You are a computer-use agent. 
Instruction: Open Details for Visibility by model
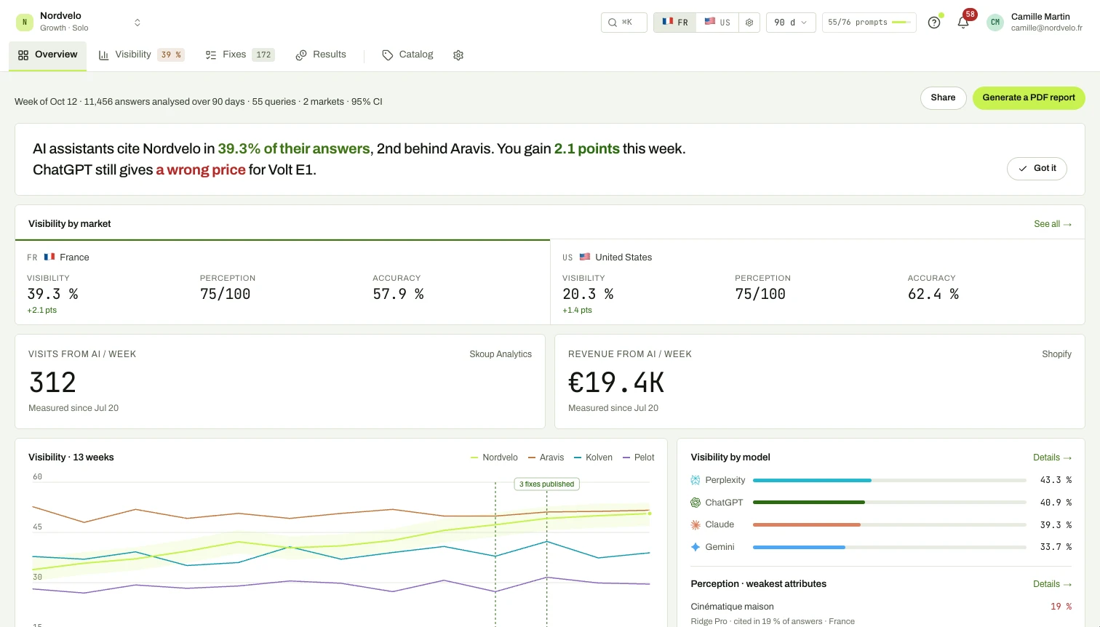coord(1052,458)
